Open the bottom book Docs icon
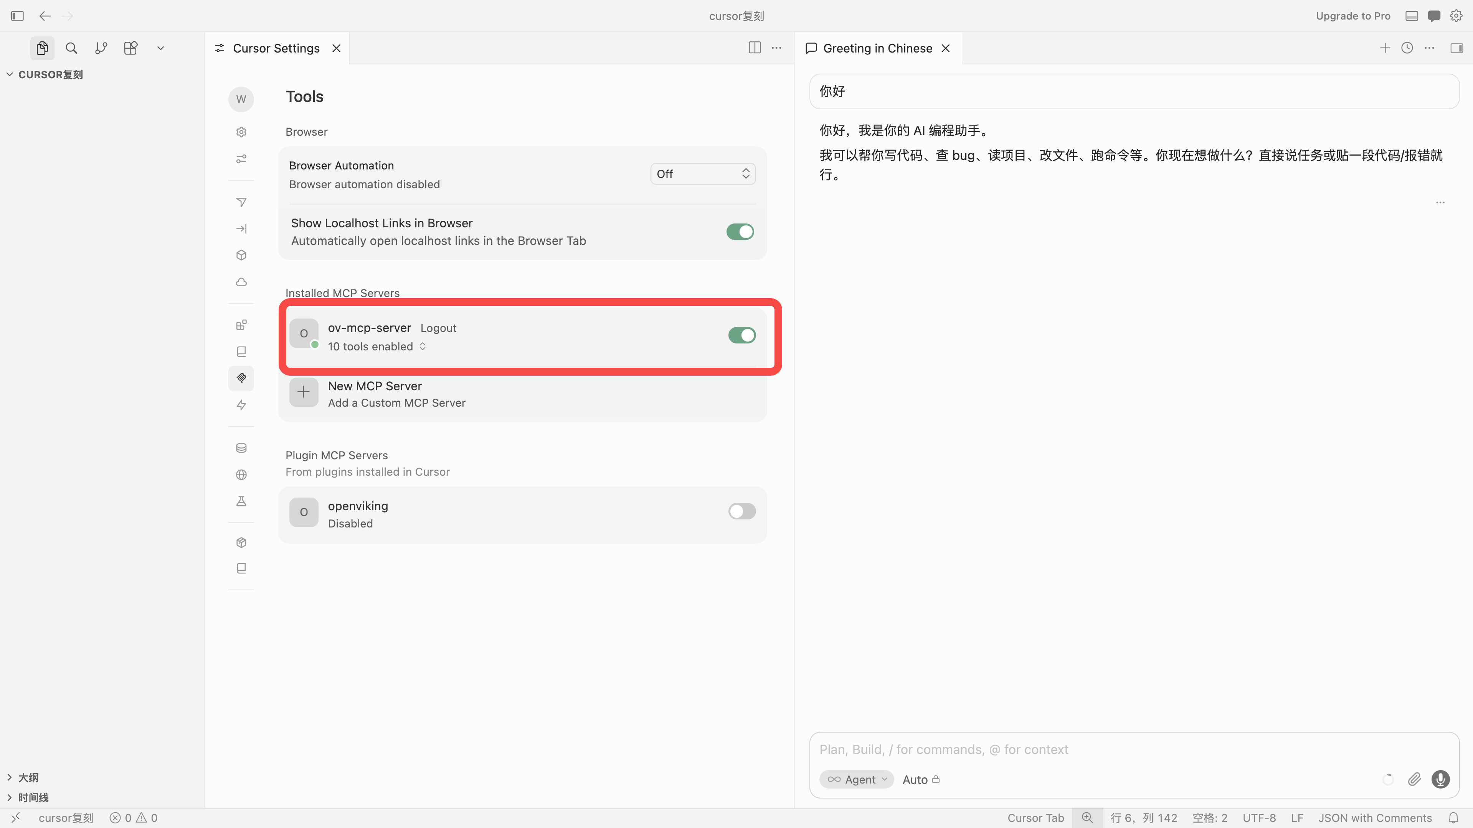 [x=241, y=568]
